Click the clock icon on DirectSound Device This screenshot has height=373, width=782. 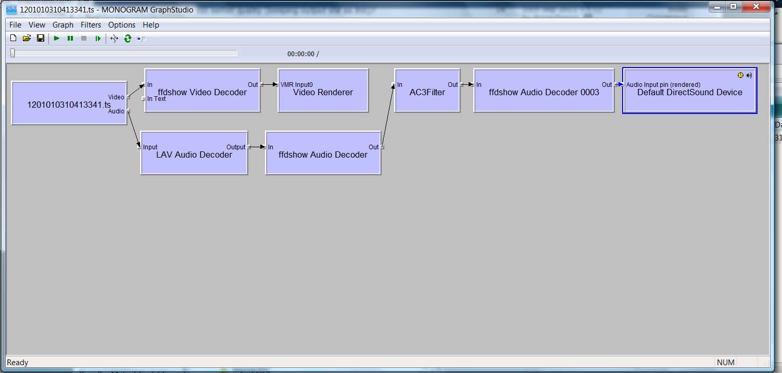[741, 75]
